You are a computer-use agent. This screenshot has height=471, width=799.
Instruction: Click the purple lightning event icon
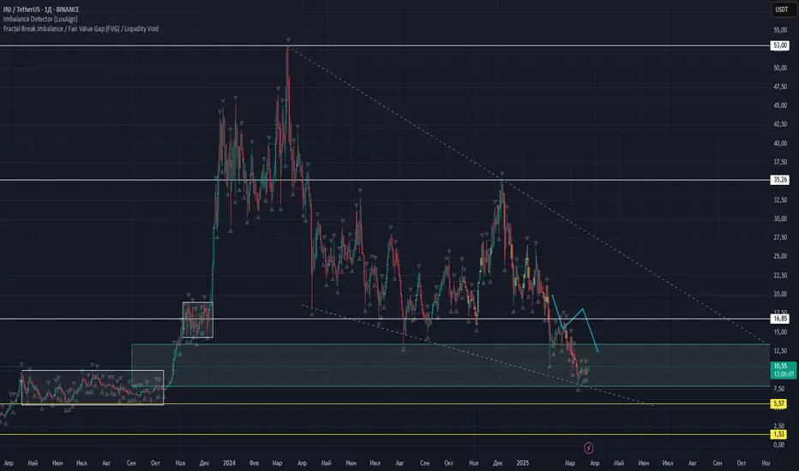[588, 446]
